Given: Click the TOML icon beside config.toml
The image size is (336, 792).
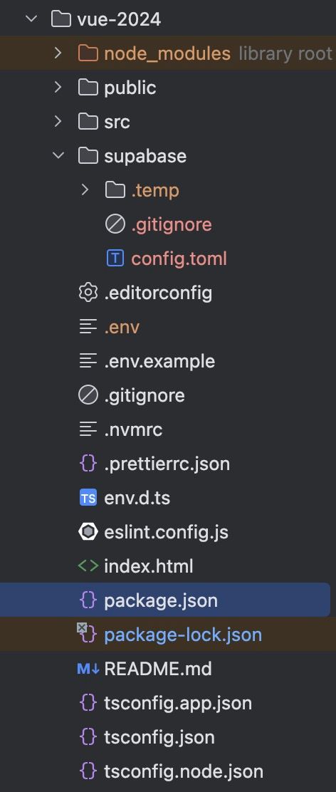Looking at the screenshot, I should tap(115, 259).
